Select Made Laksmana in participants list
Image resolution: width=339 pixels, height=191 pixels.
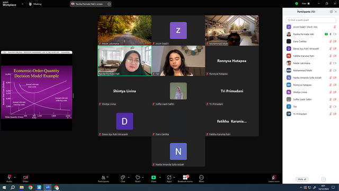tap(311, 63)
